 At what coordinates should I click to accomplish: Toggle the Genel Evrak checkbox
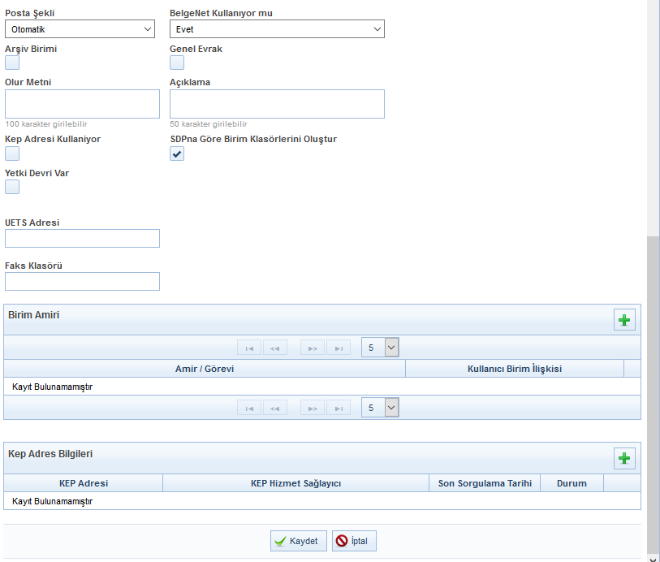(x=177, y=63)
